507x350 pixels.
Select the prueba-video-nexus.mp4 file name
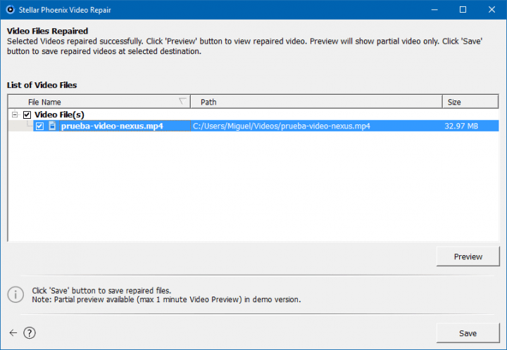click(112, 126)
